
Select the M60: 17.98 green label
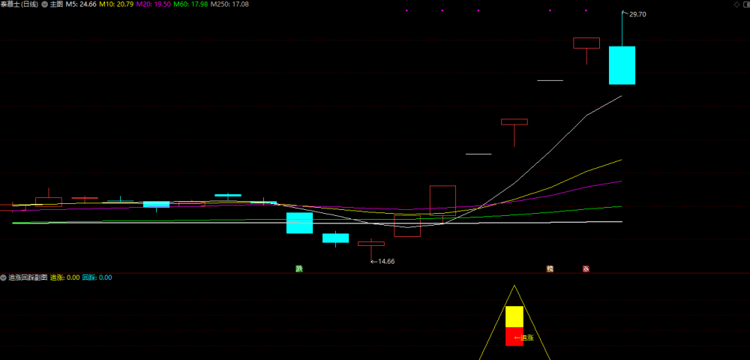coord(190,4)
